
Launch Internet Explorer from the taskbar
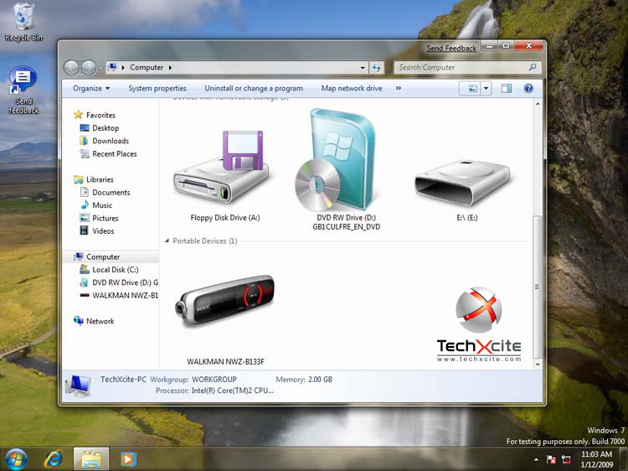point(54,459)
